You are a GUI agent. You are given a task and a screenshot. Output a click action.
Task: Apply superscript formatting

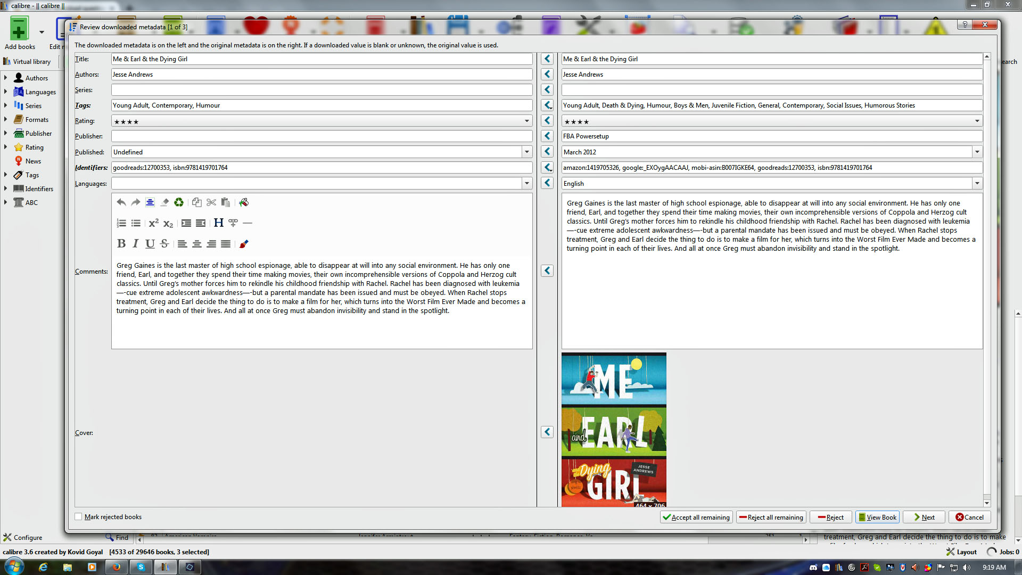[x=153, y=223]
